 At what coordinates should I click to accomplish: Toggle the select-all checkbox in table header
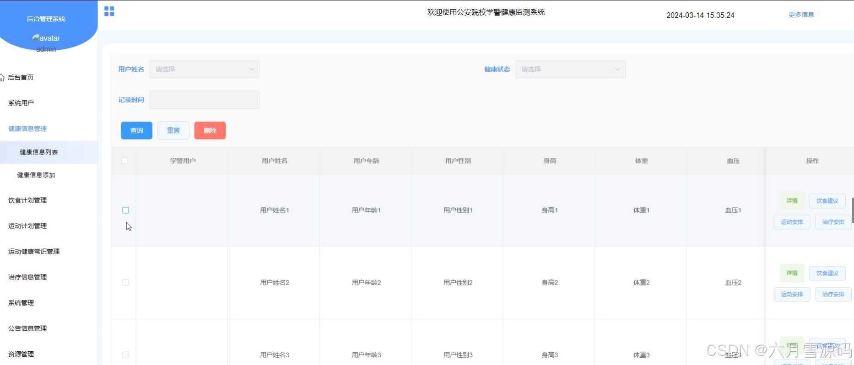[x=125, y=161]
